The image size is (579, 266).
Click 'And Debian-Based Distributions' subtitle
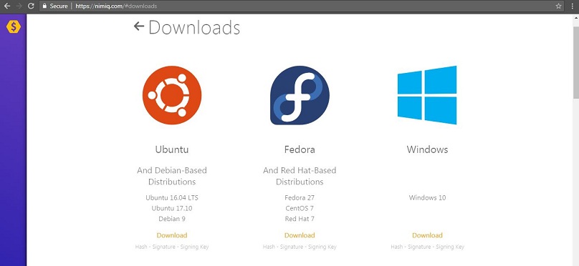click(172, 176)
